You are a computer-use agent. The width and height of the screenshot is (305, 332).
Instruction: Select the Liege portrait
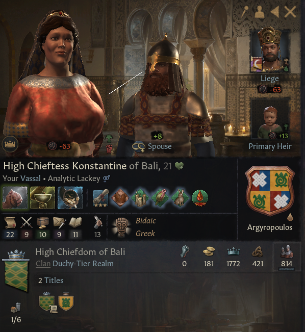tap(270, 50)
